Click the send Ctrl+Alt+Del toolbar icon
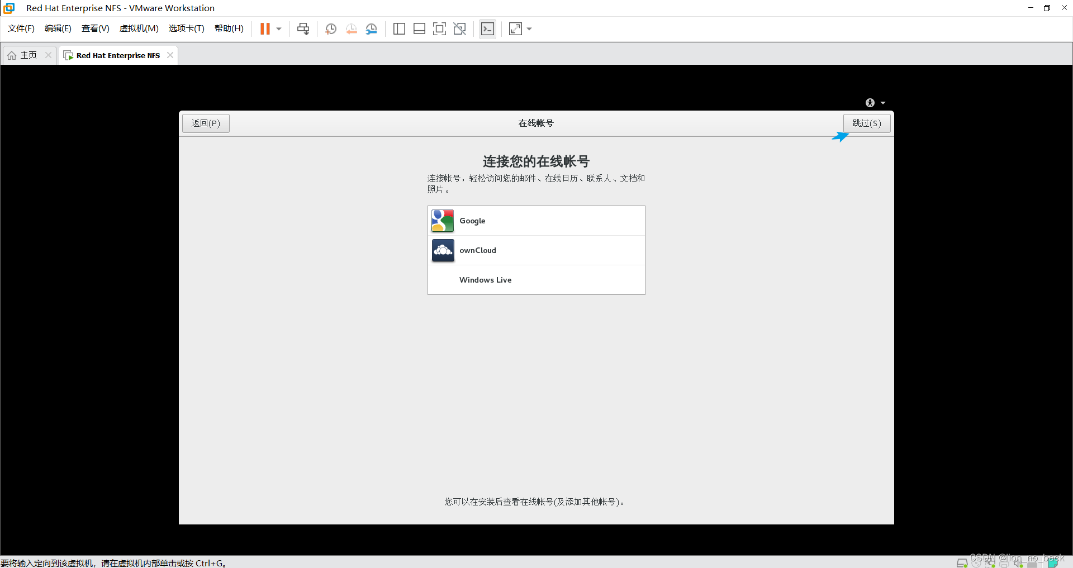This screenshot has width=1073, height=568. coord(303,28)
